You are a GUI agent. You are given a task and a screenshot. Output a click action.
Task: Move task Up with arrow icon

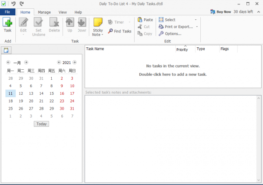tap(70, 22)
